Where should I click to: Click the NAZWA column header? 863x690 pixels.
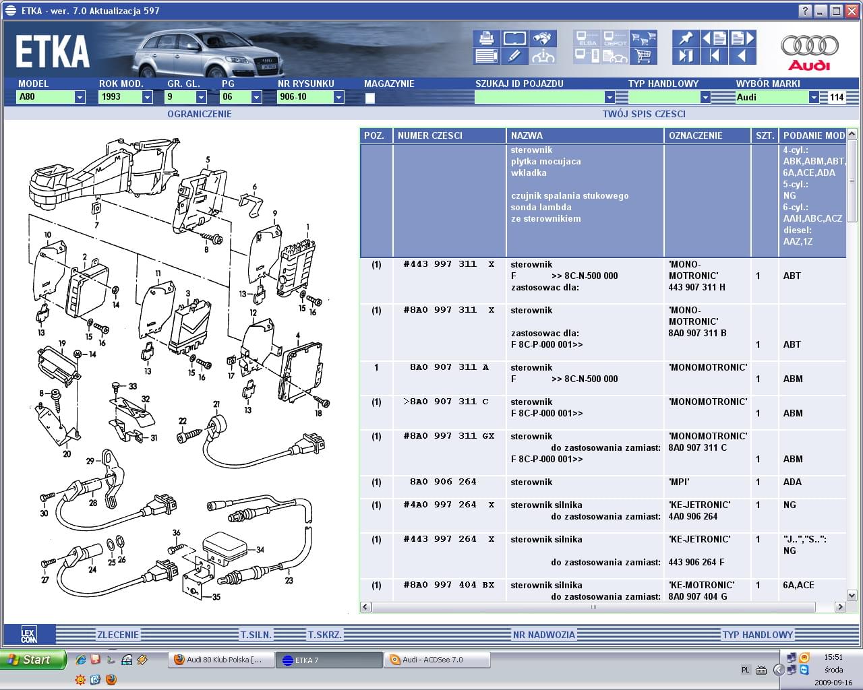[585, 135]
